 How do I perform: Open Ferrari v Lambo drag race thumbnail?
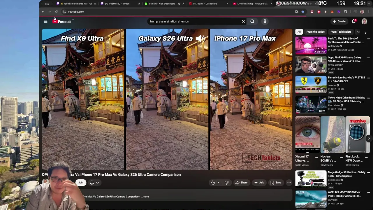311,85
